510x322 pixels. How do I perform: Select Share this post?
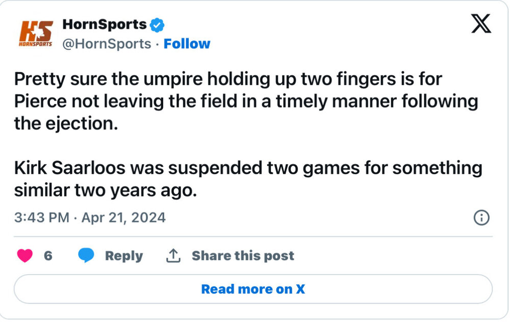coord(243,256)
